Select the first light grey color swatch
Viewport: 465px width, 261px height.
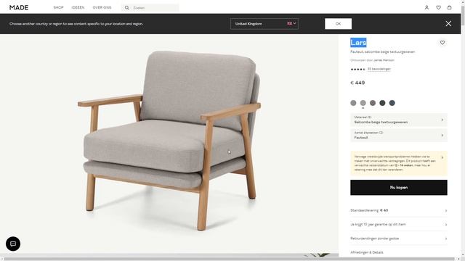pyautogui.click(x=353, y=103)
